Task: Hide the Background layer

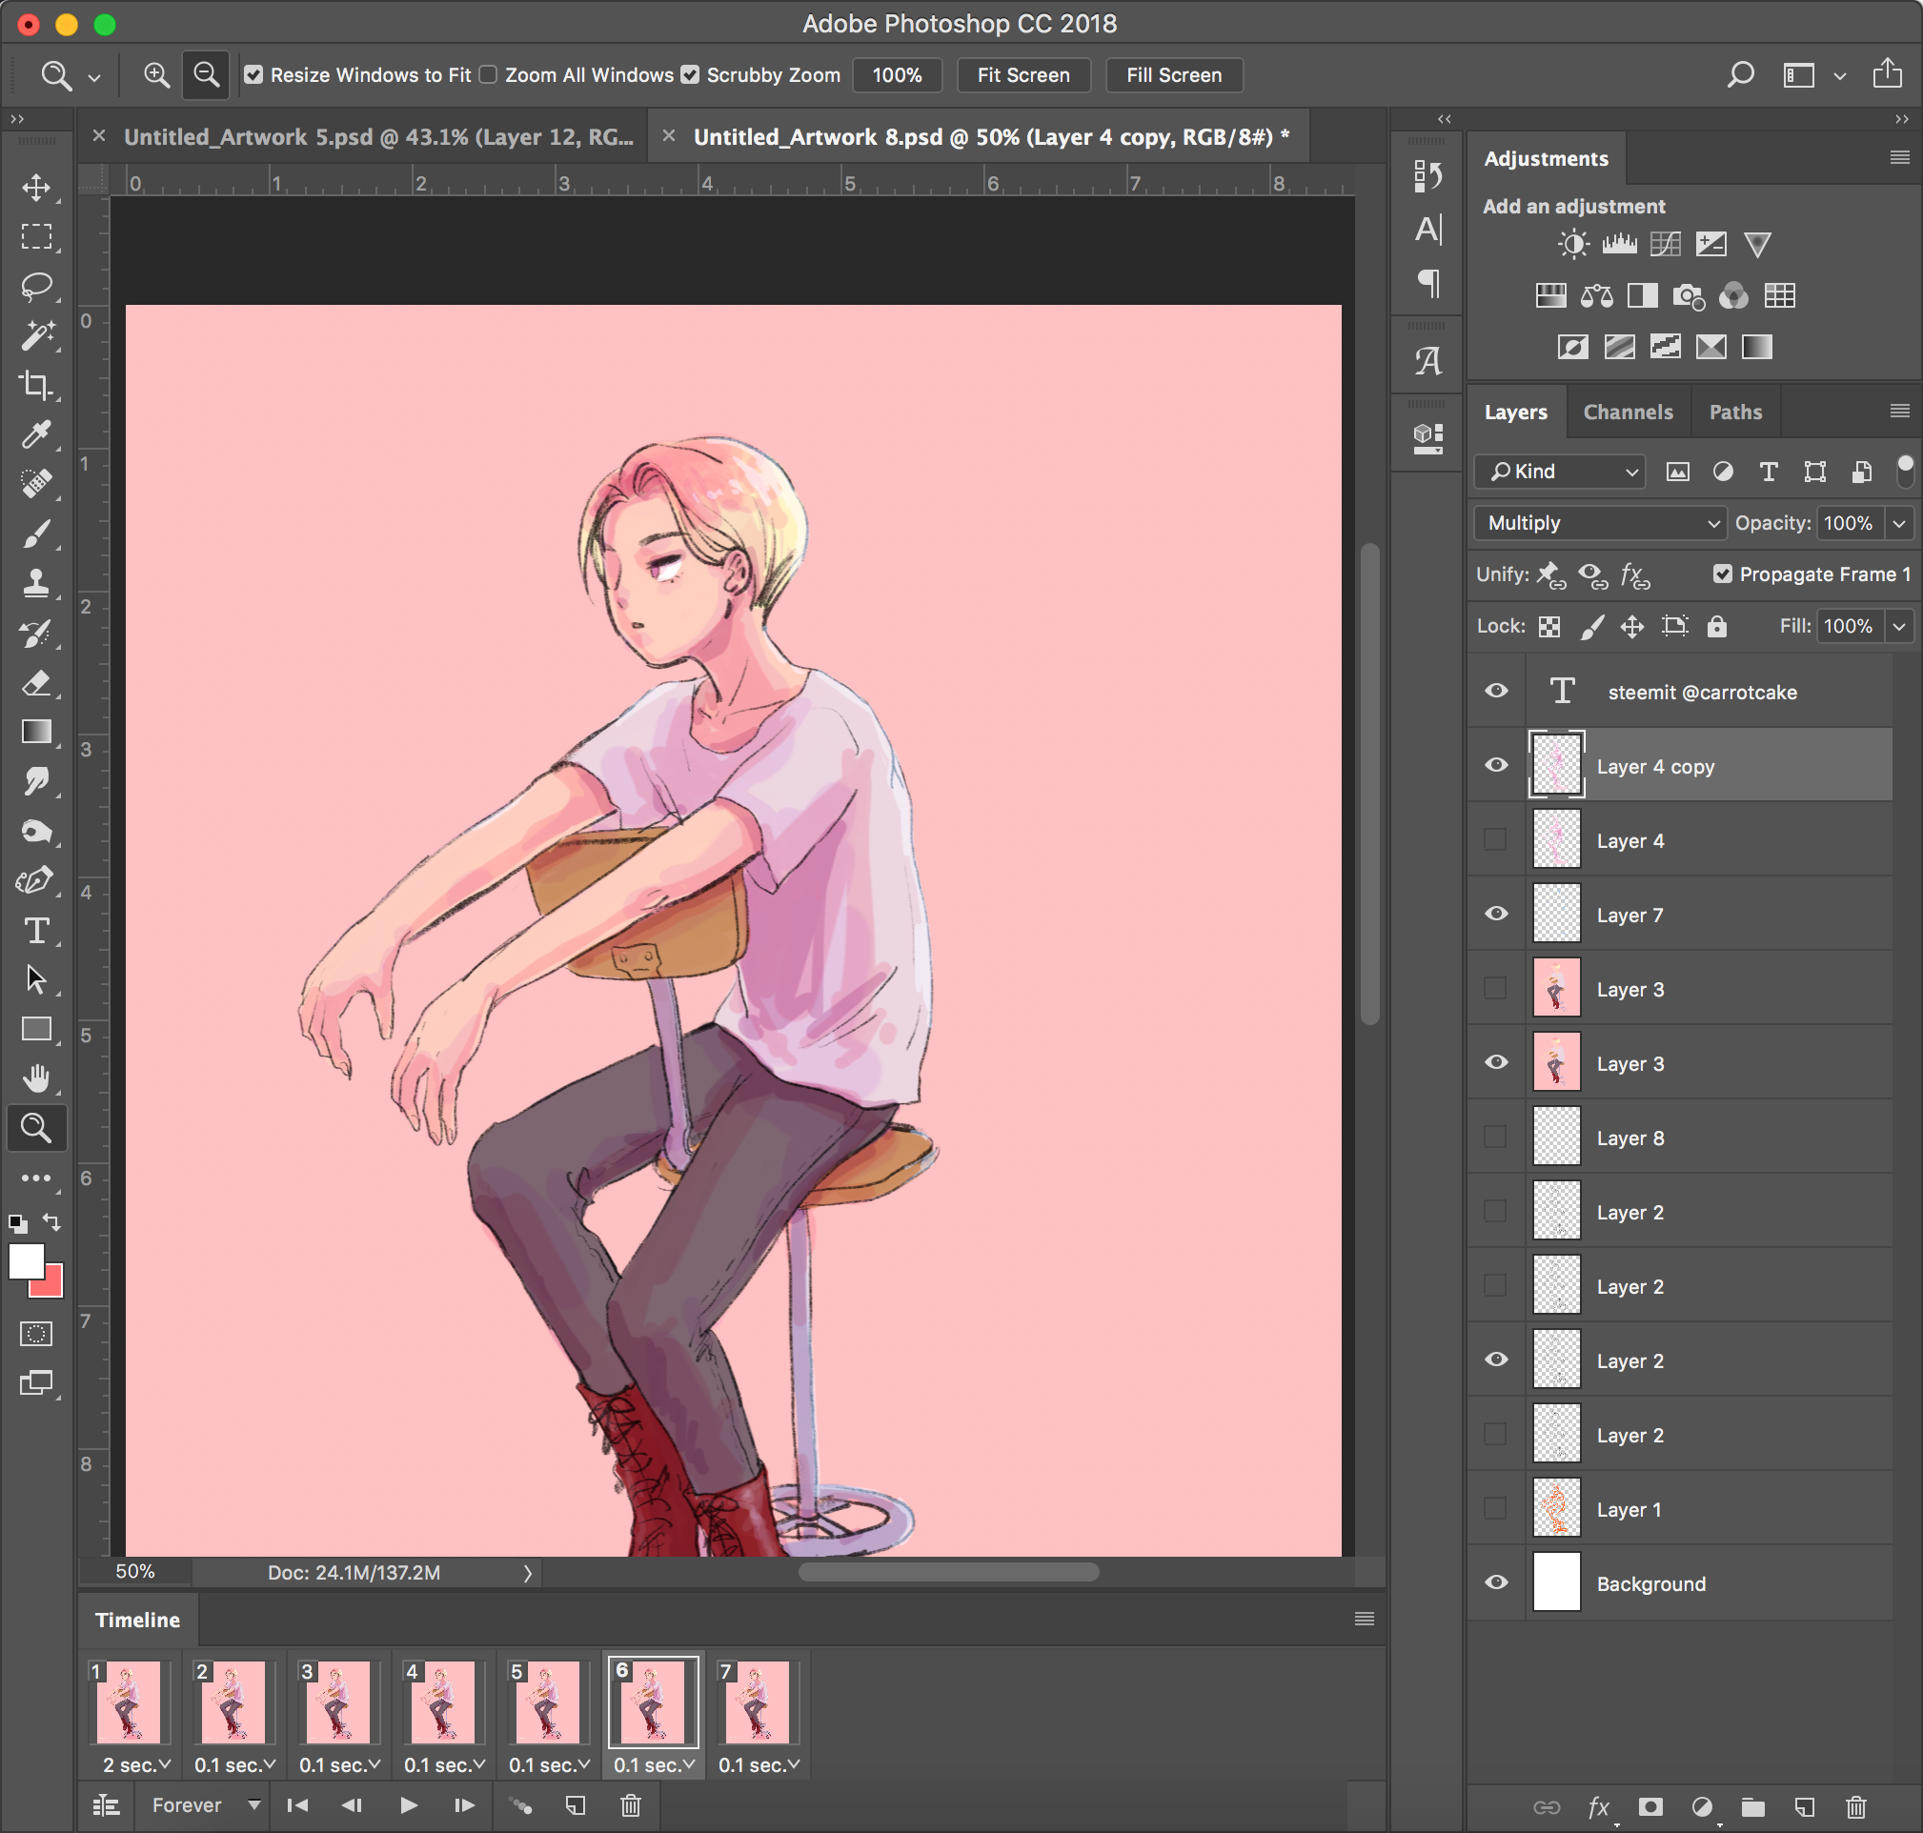Action: click(x=1496, y=1582)
